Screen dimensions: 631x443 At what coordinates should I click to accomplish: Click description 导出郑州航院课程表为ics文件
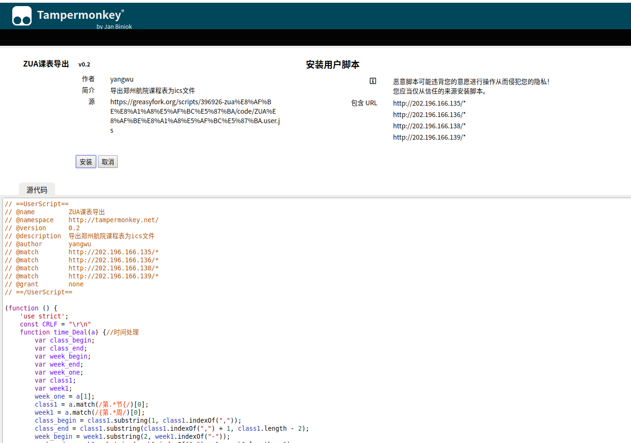click(152, 91)
